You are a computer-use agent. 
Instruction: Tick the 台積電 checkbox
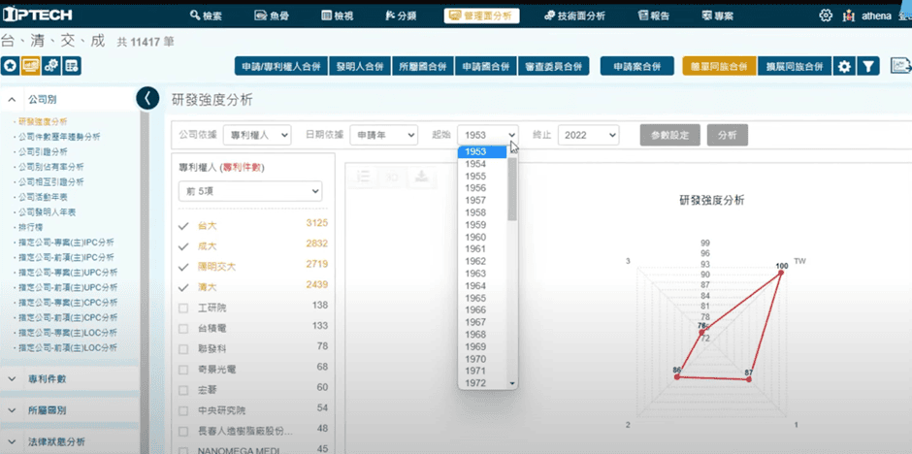(x=184, y=326)
